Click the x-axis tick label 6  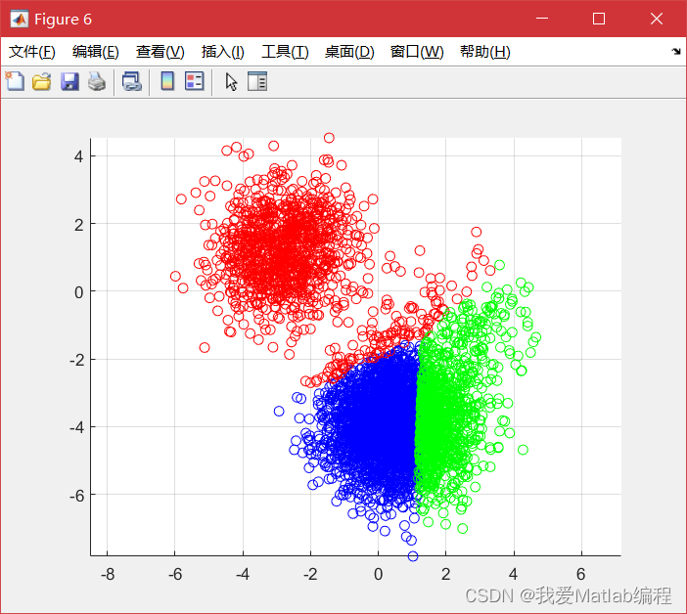click(x=581, y=574)
